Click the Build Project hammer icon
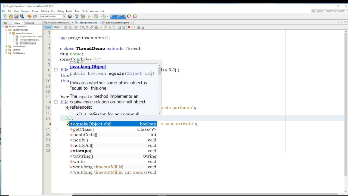 [x=77, y=16]
